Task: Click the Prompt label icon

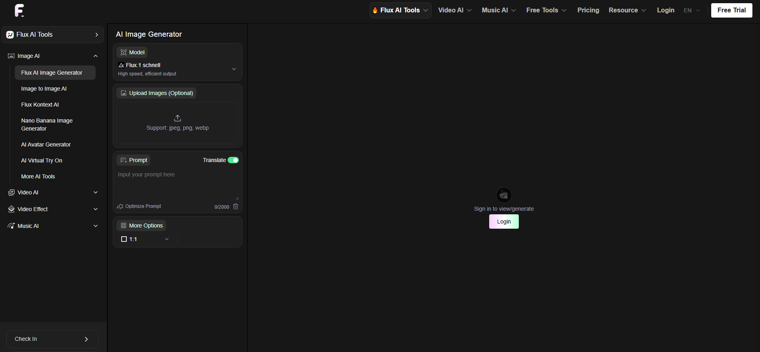Action: click(x=124, y=160)
